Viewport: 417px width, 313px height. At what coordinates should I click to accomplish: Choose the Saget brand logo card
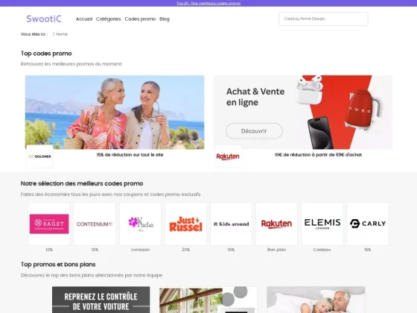49,224
